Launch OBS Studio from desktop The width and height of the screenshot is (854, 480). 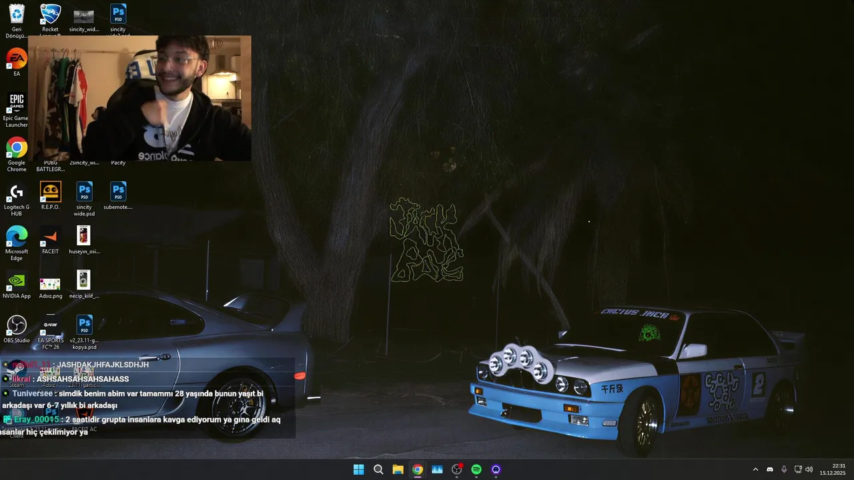point(17,329)
